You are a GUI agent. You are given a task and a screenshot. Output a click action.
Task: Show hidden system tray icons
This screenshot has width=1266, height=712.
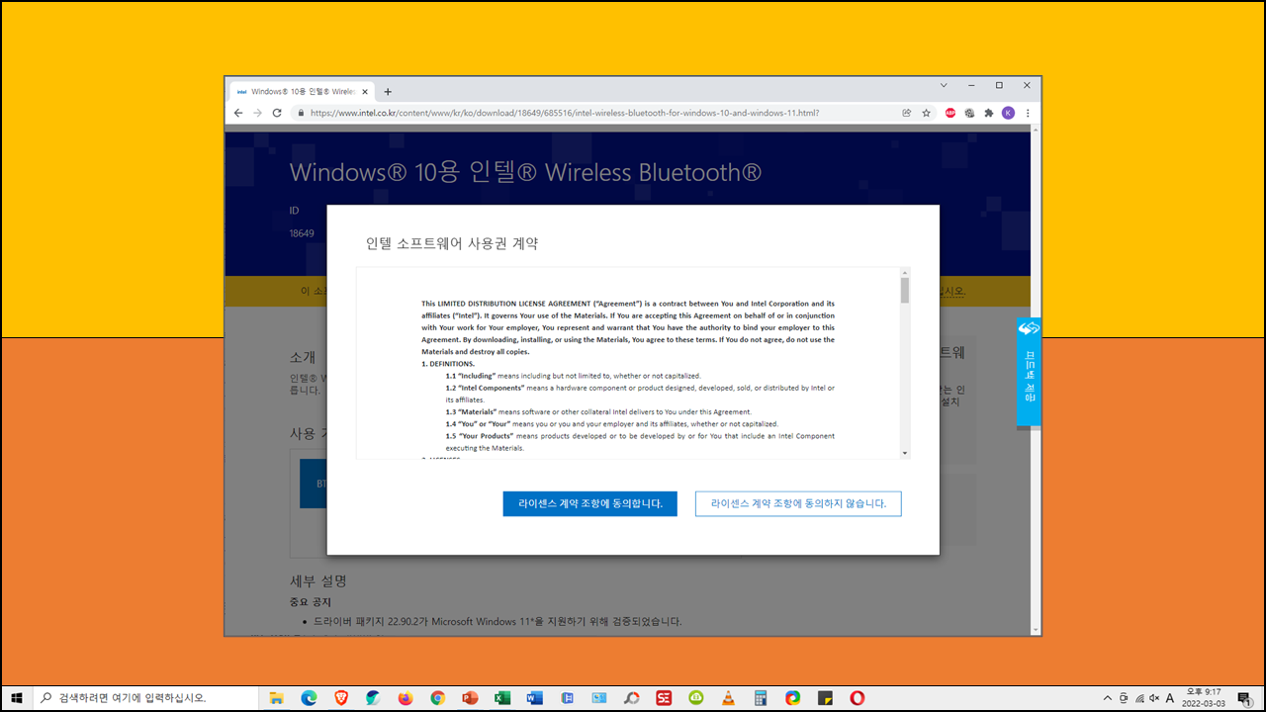pos(1107,698)
